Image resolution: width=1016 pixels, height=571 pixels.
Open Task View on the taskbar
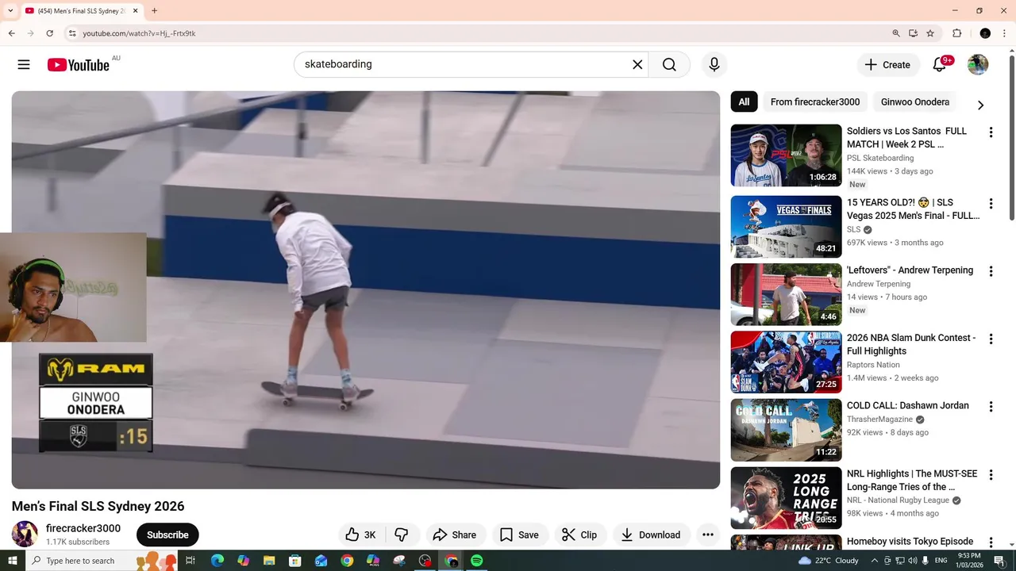pos(190,561)
